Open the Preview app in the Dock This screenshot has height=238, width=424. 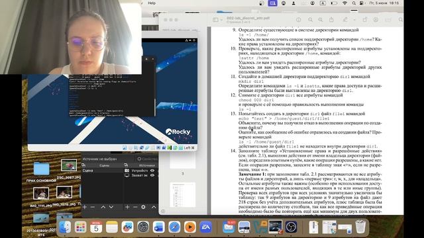click(x=244, y=227)
